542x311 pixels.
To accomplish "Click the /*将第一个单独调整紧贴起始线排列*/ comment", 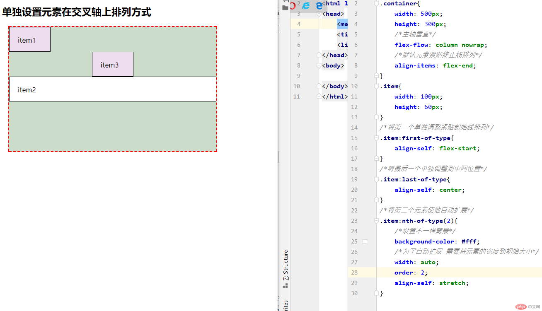I will click(437, 128).
